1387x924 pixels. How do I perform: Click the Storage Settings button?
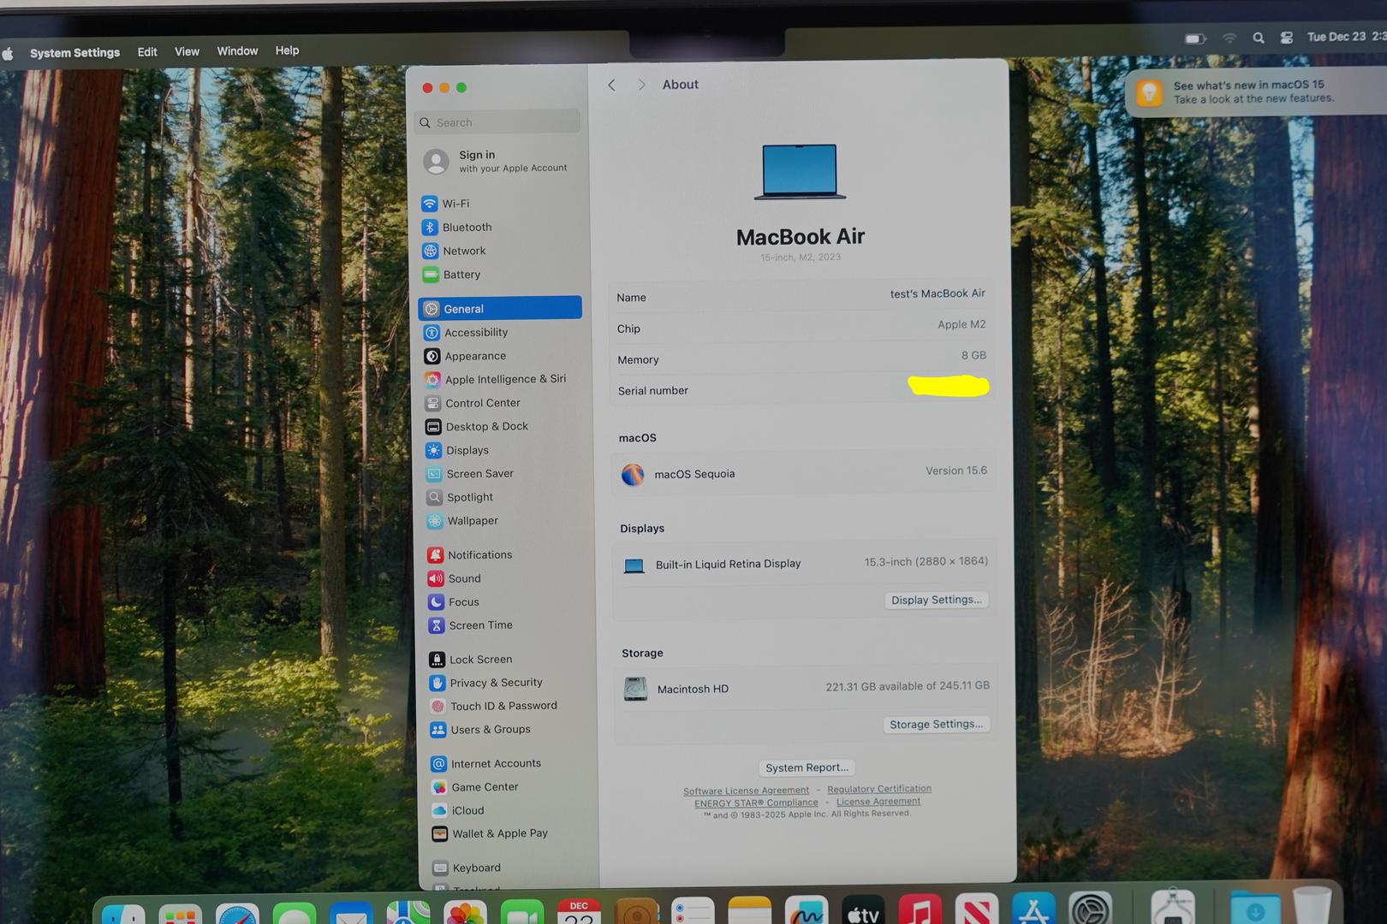935,725
